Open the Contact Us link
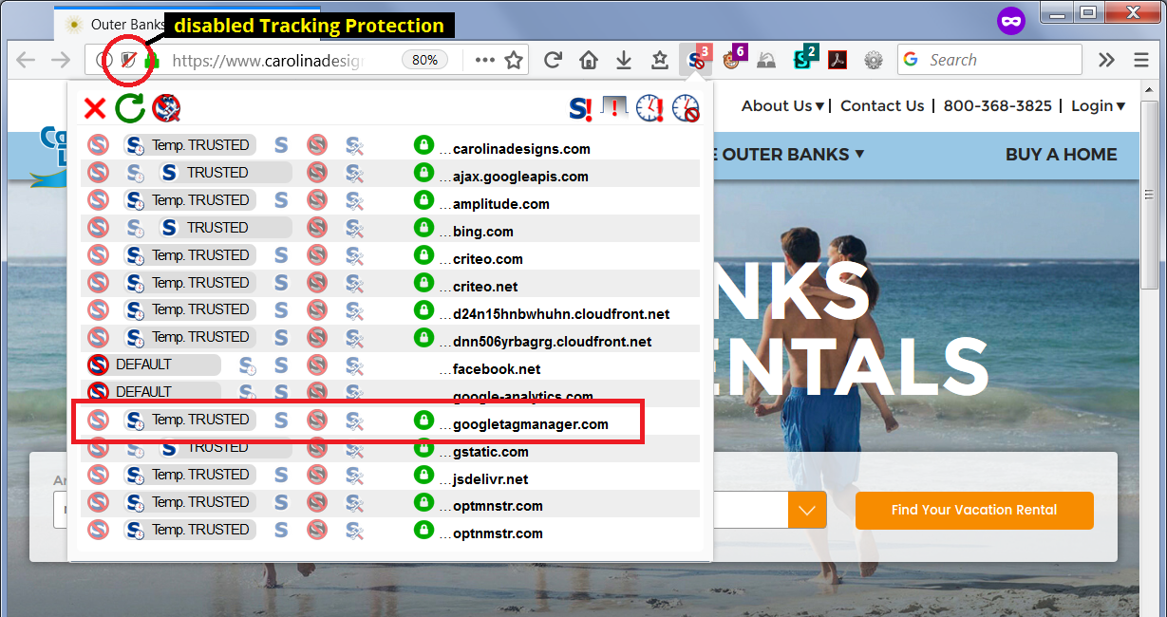Viewport: 1167px width, 617px height. point(882,106)
